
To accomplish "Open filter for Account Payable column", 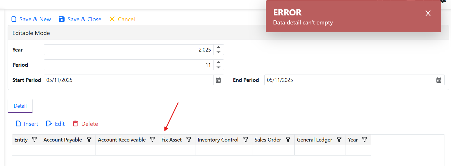I will (x=89, y=140).
